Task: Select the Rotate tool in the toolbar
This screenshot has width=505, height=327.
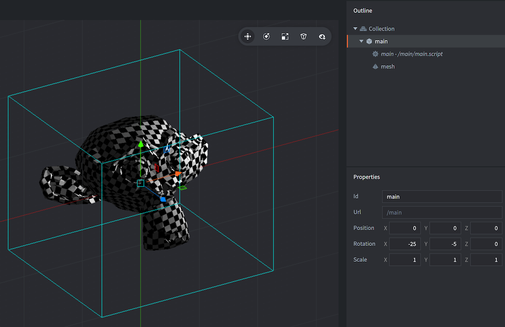Action: point(266,36)
